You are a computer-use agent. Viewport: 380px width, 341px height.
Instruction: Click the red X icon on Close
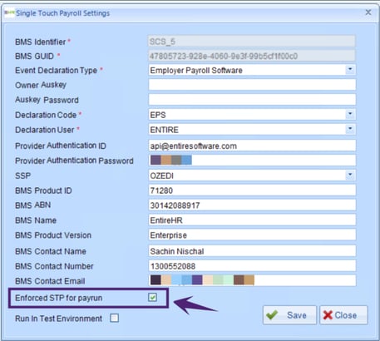pos(328,315)
